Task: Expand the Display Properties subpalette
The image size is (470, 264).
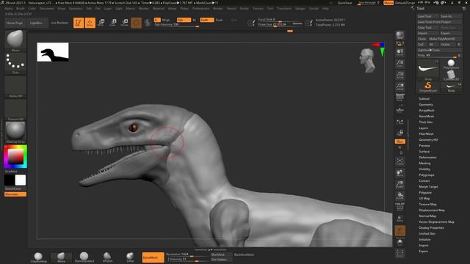Action: tap(431, 228)
